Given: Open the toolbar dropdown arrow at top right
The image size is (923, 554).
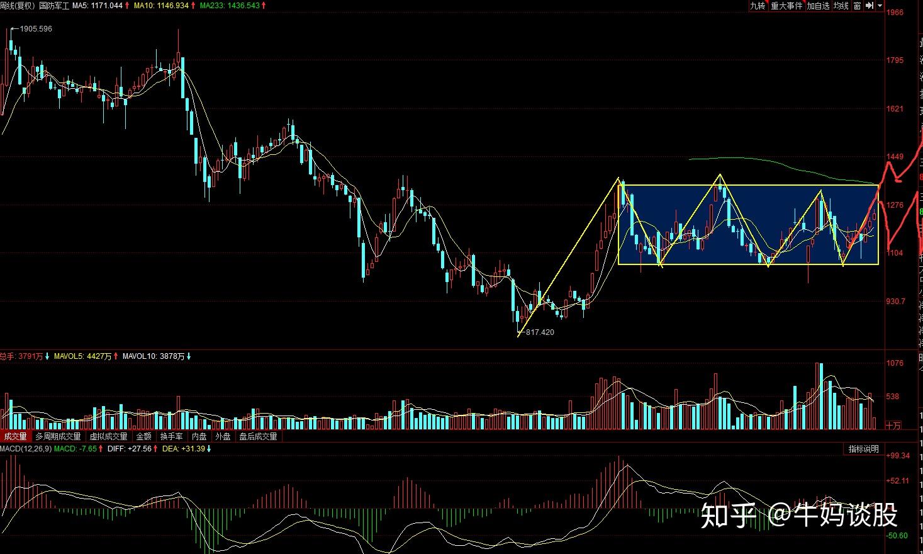Looking at the screenshot, I should coord(879,6).
